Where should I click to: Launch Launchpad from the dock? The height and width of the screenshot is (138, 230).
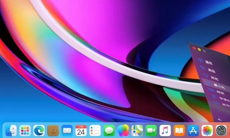pos(25,130)
